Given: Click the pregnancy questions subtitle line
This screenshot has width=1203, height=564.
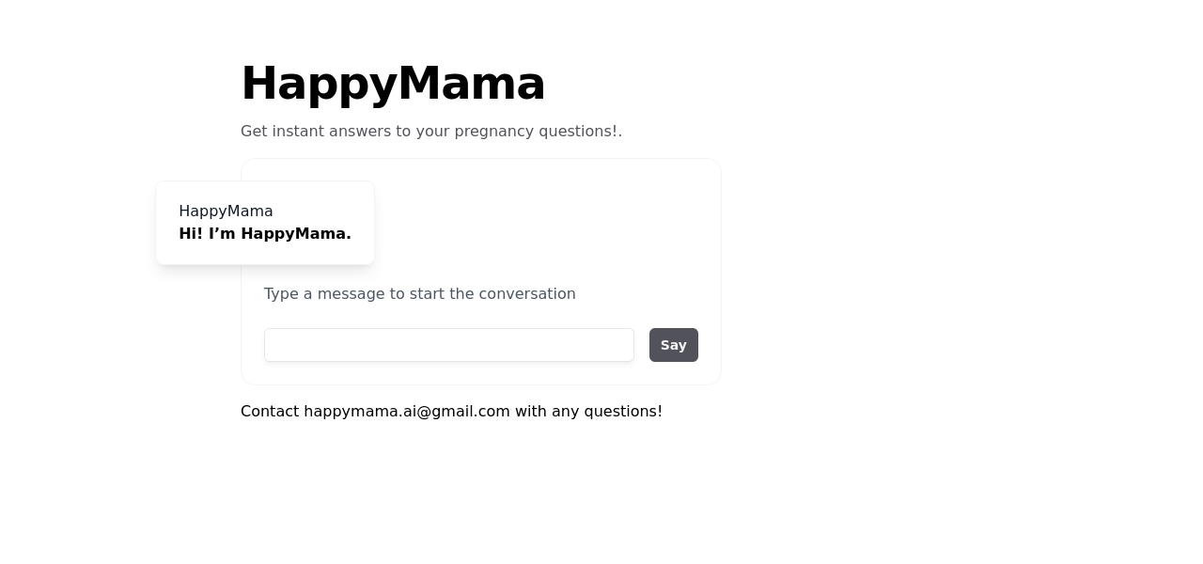Looking at the screenshot, I should [430, 132].
